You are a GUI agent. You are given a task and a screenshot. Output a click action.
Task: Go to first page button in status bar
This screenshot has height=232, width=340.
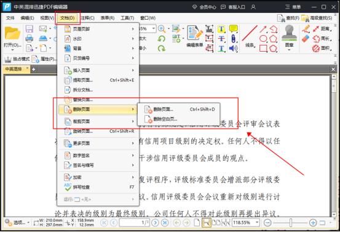(104, 223)
